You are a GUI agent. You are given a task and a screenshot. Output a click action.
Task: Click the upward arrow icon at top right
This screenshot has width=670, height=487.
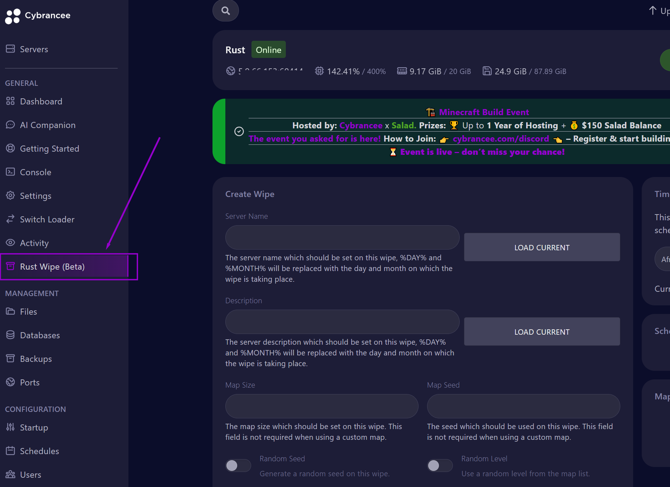653,11
